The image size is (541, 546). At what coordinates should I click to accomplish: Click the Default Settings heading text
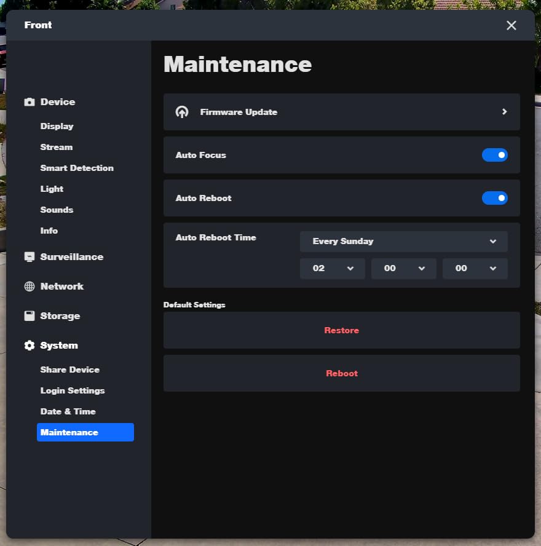(194, 305)
